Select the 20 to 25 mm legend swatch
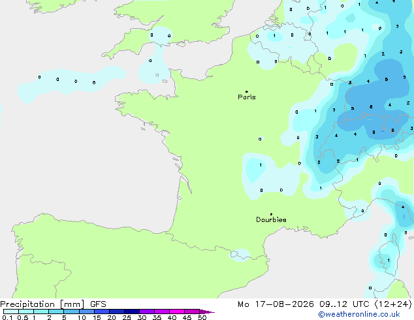The height and width of the screenshot is (320, 414). pos(117,312)
